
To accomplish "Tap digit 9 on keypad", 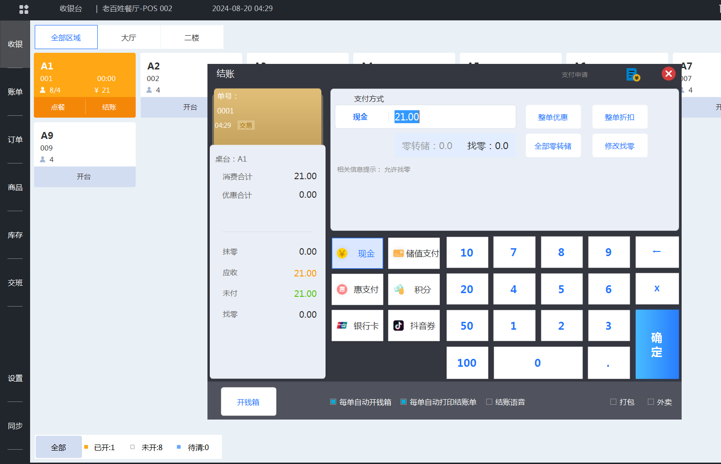I will click(608, 252).
